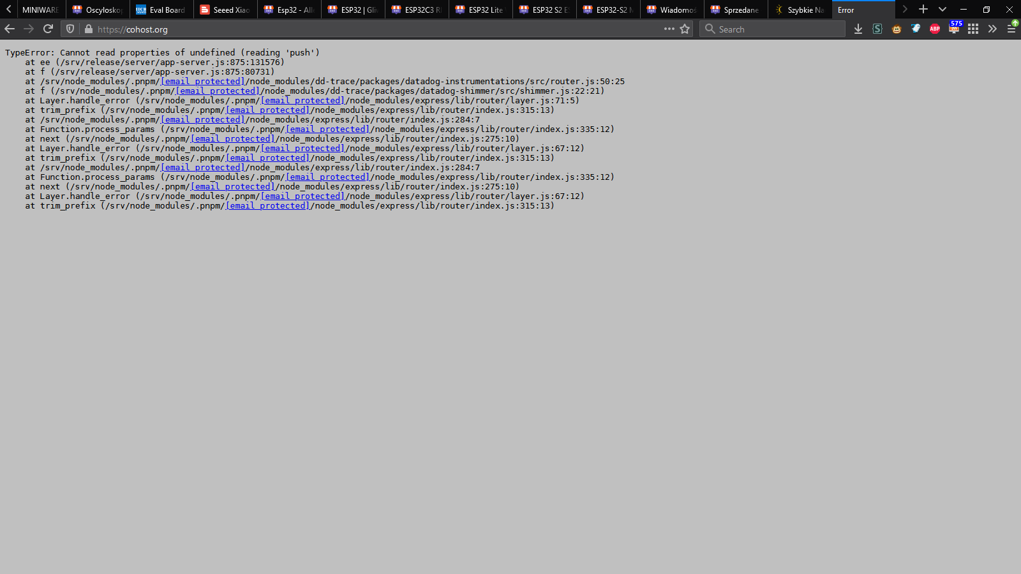Open the Firefox hamburger menu

click(x=1011, y=29)
